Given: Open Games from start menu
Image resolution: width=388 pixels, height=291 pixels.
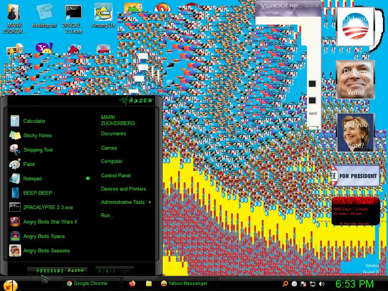Looking at the screenshot, I should pyautogui.click(x=109, y=148).
